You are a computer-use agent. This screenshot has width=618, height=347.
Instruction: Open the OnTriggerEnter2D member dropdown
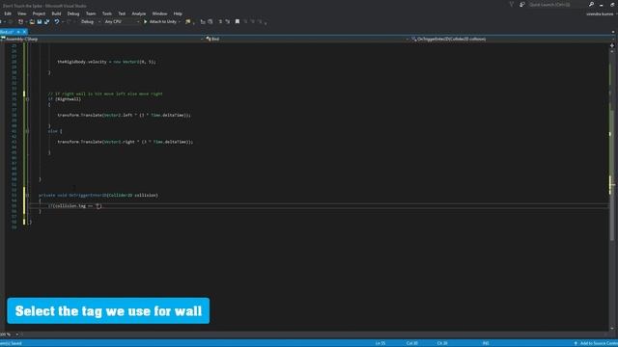(x=512, y=39)
